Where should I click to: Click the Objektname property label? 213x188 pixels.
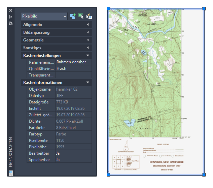(41, 89)
